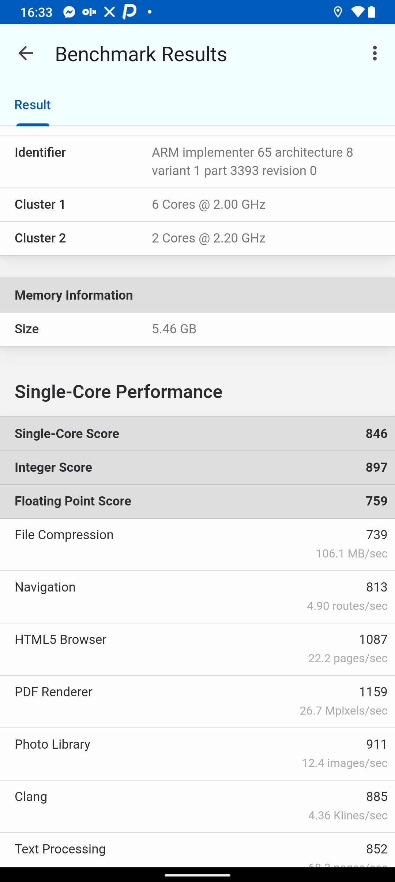Tap the Wi-Fi status icon
The width and height of the screenshot is (395, 882).
tap(357, 12)
